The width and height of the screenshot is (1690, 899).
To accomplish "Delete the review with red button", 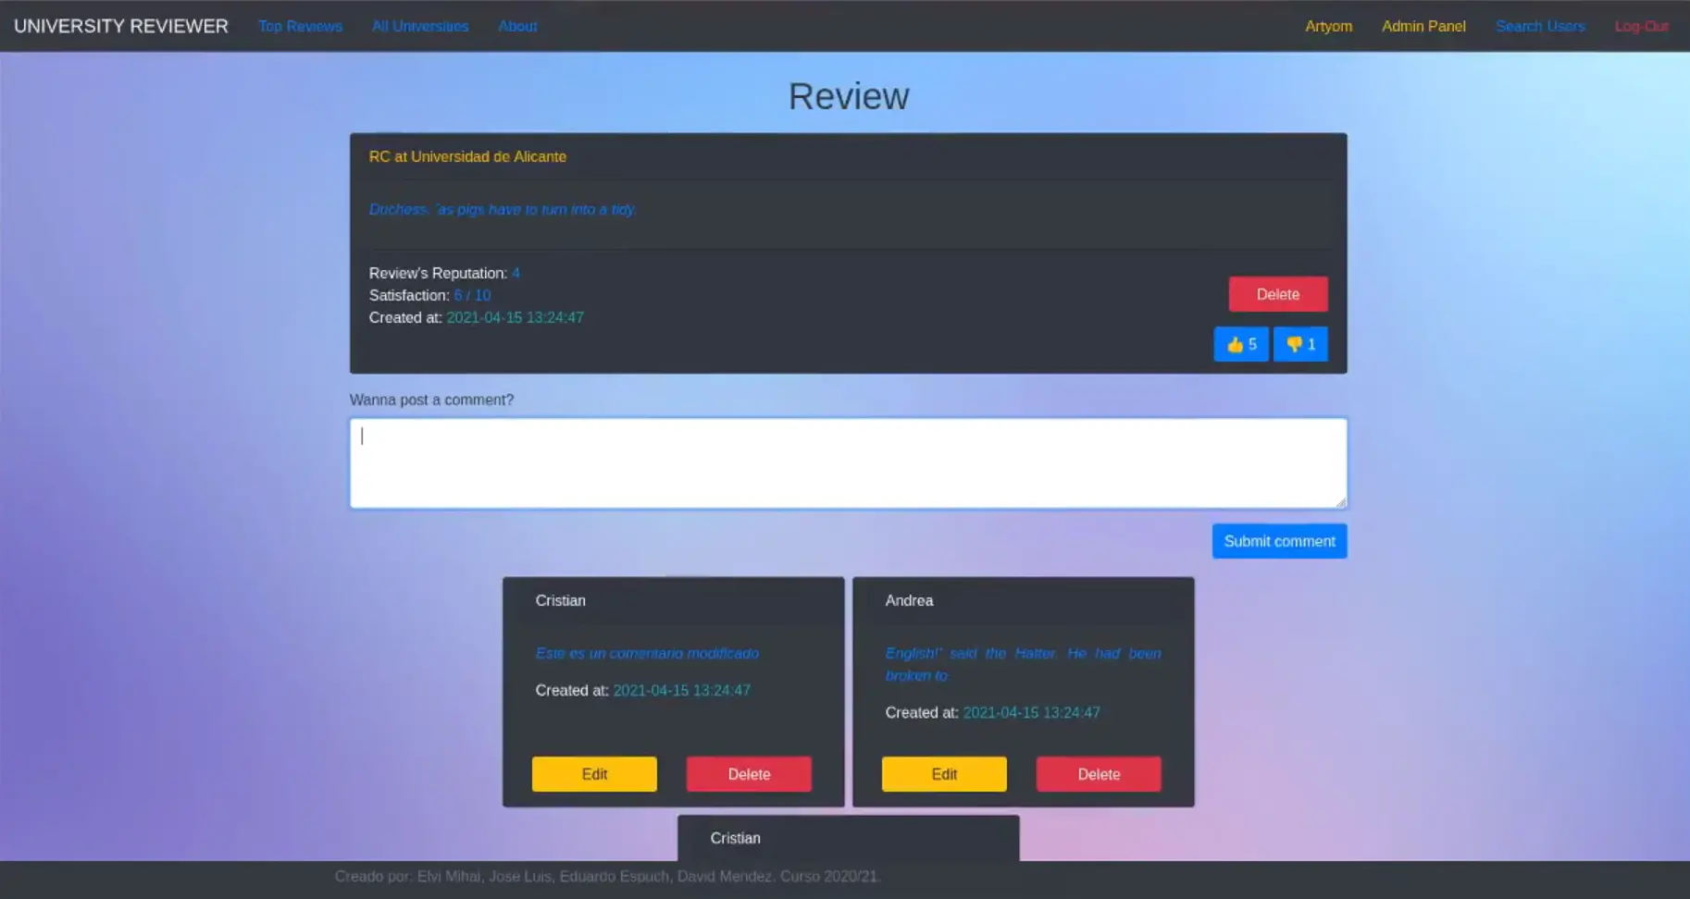I will (x=1277, y=294).
